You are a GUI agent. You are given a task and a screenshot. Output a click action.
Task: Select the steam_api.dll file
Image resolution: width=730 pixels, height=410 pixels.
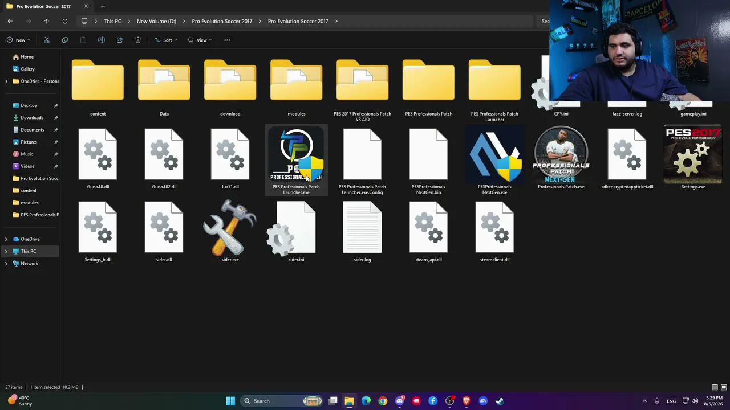(428, 231)
